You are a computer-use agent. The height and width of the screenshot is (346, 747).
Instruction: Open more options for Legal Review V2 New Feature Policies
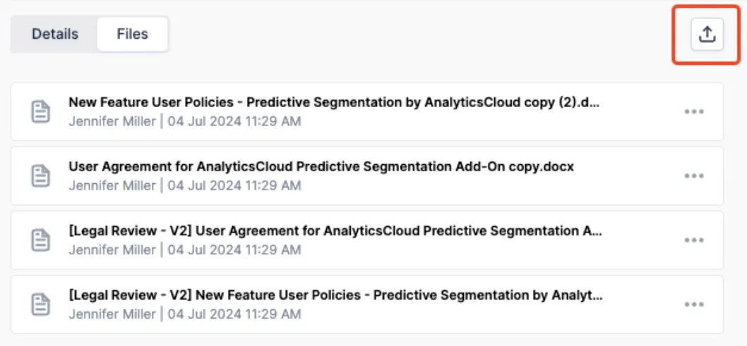694,304
